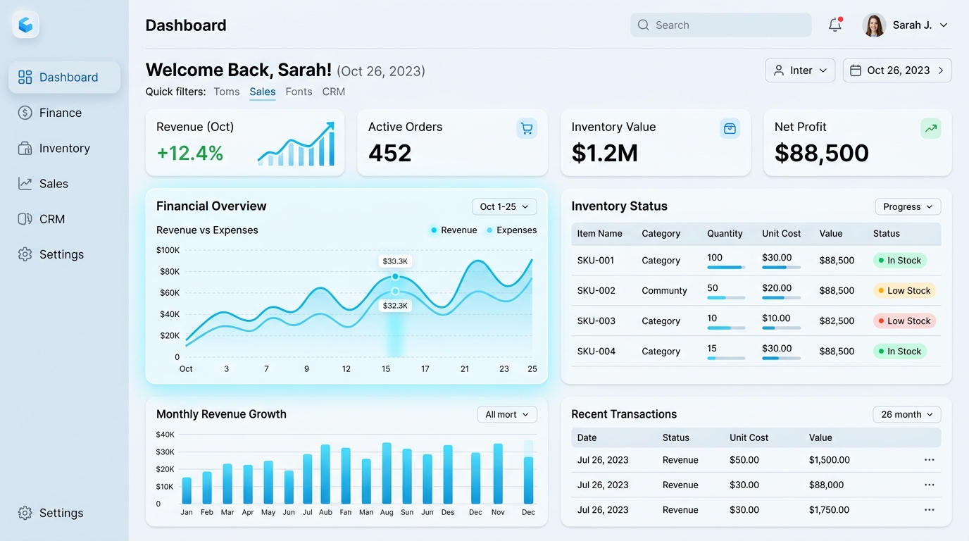Expand the Sarah J. account menu chevron
Screen dimensions: 969x541
944,25
